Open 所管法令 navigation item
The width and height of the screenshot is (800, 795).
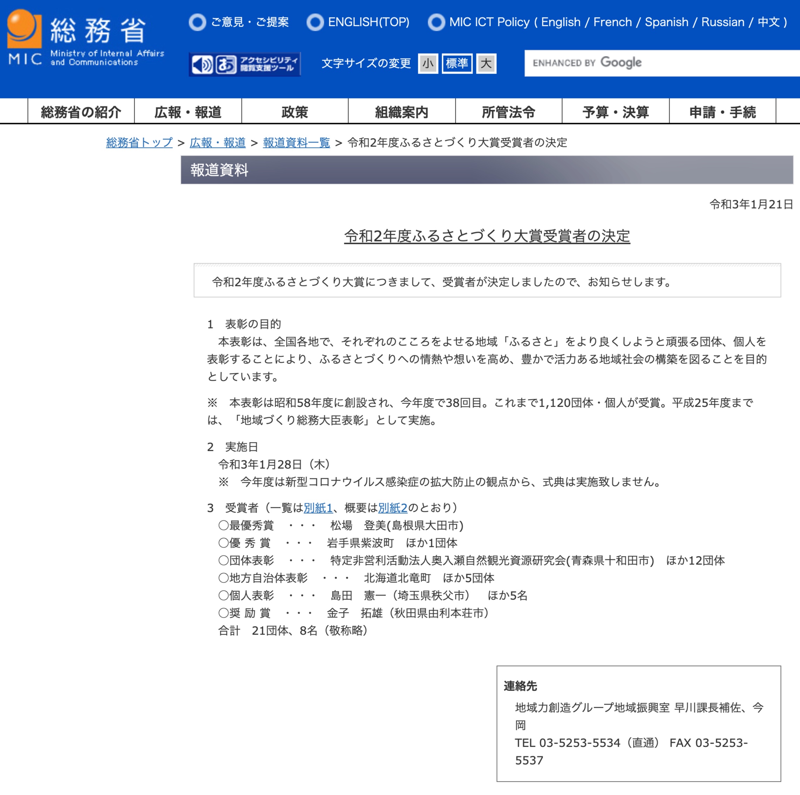point(508,112)
